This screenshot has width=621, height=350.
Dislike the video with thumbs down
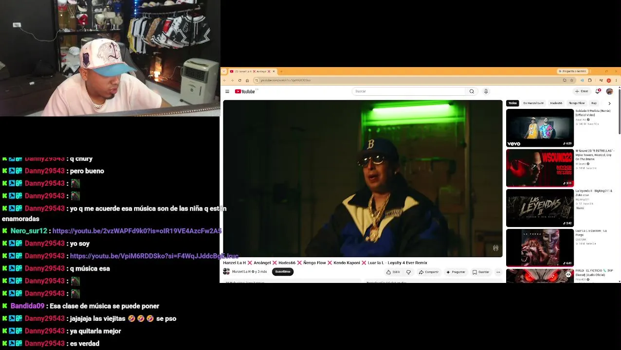409,272
